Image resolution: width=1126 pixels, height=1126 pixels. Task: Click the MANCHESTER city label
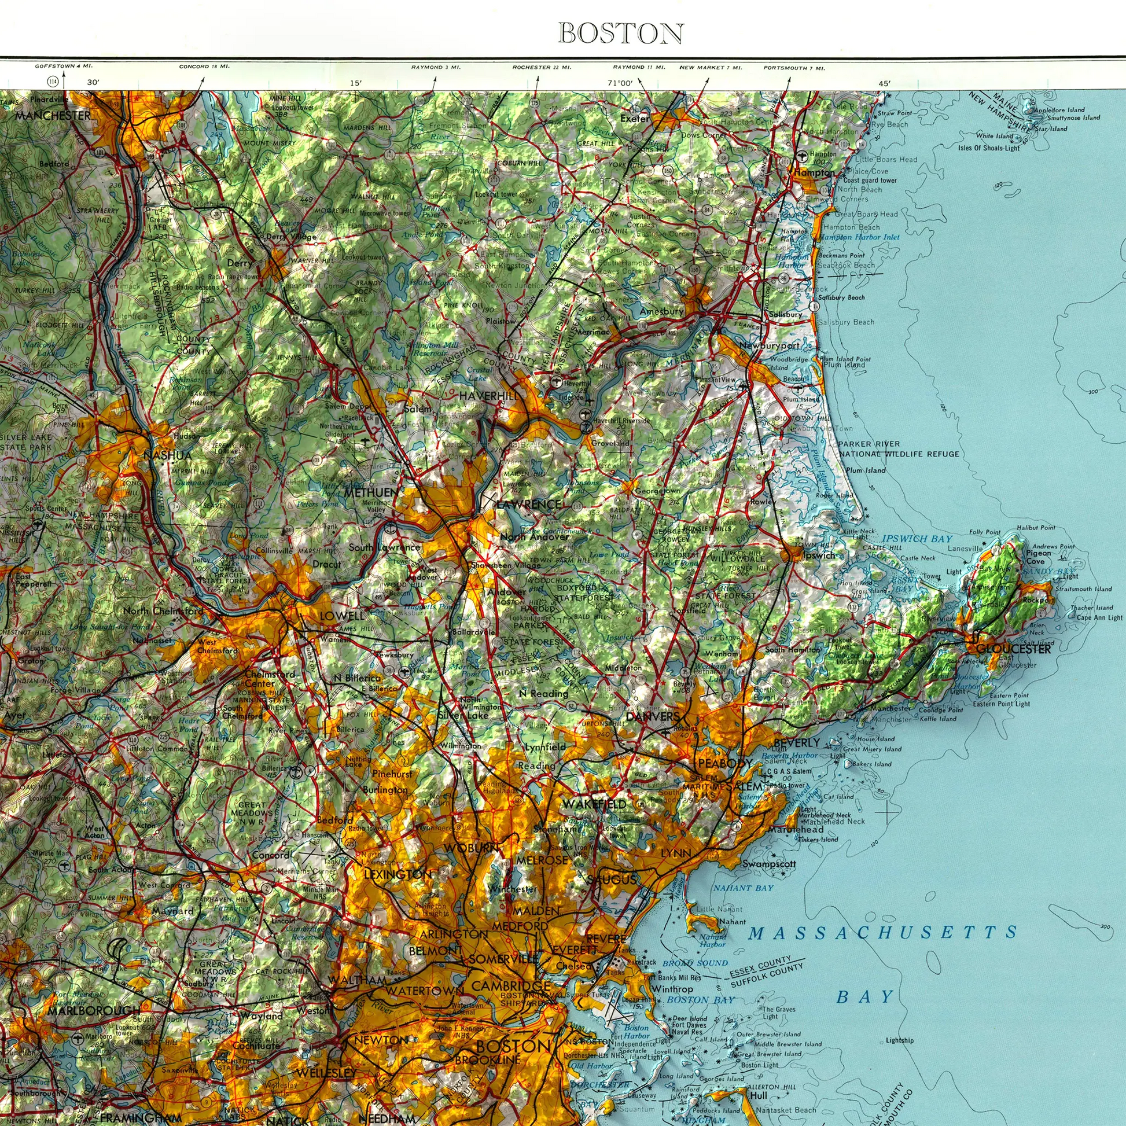tap(53, 115)
